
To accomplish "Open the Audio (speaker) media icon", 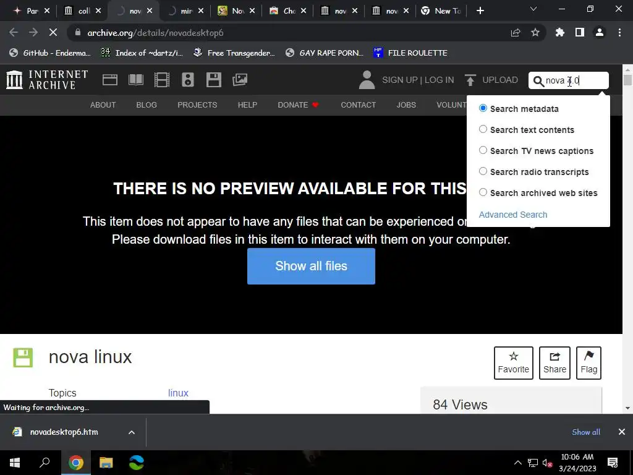I will [188, 80].
